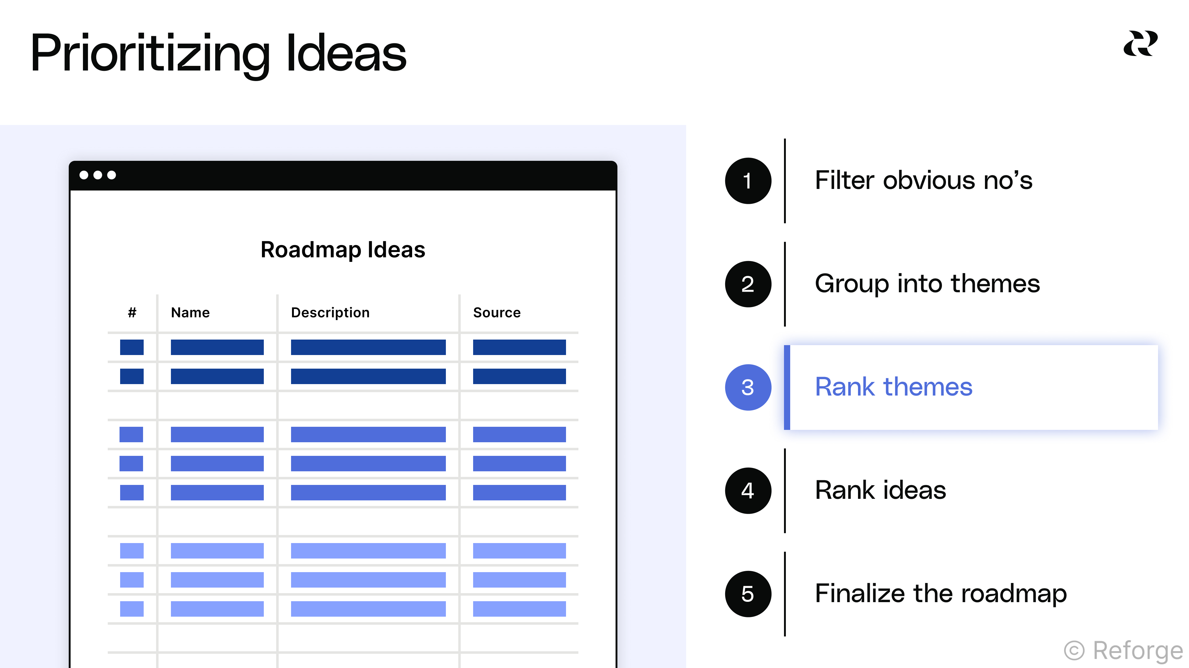Viewport: 1189px width, 668px height.
Task: Click the first light blue Name bar
Action: 217,551
